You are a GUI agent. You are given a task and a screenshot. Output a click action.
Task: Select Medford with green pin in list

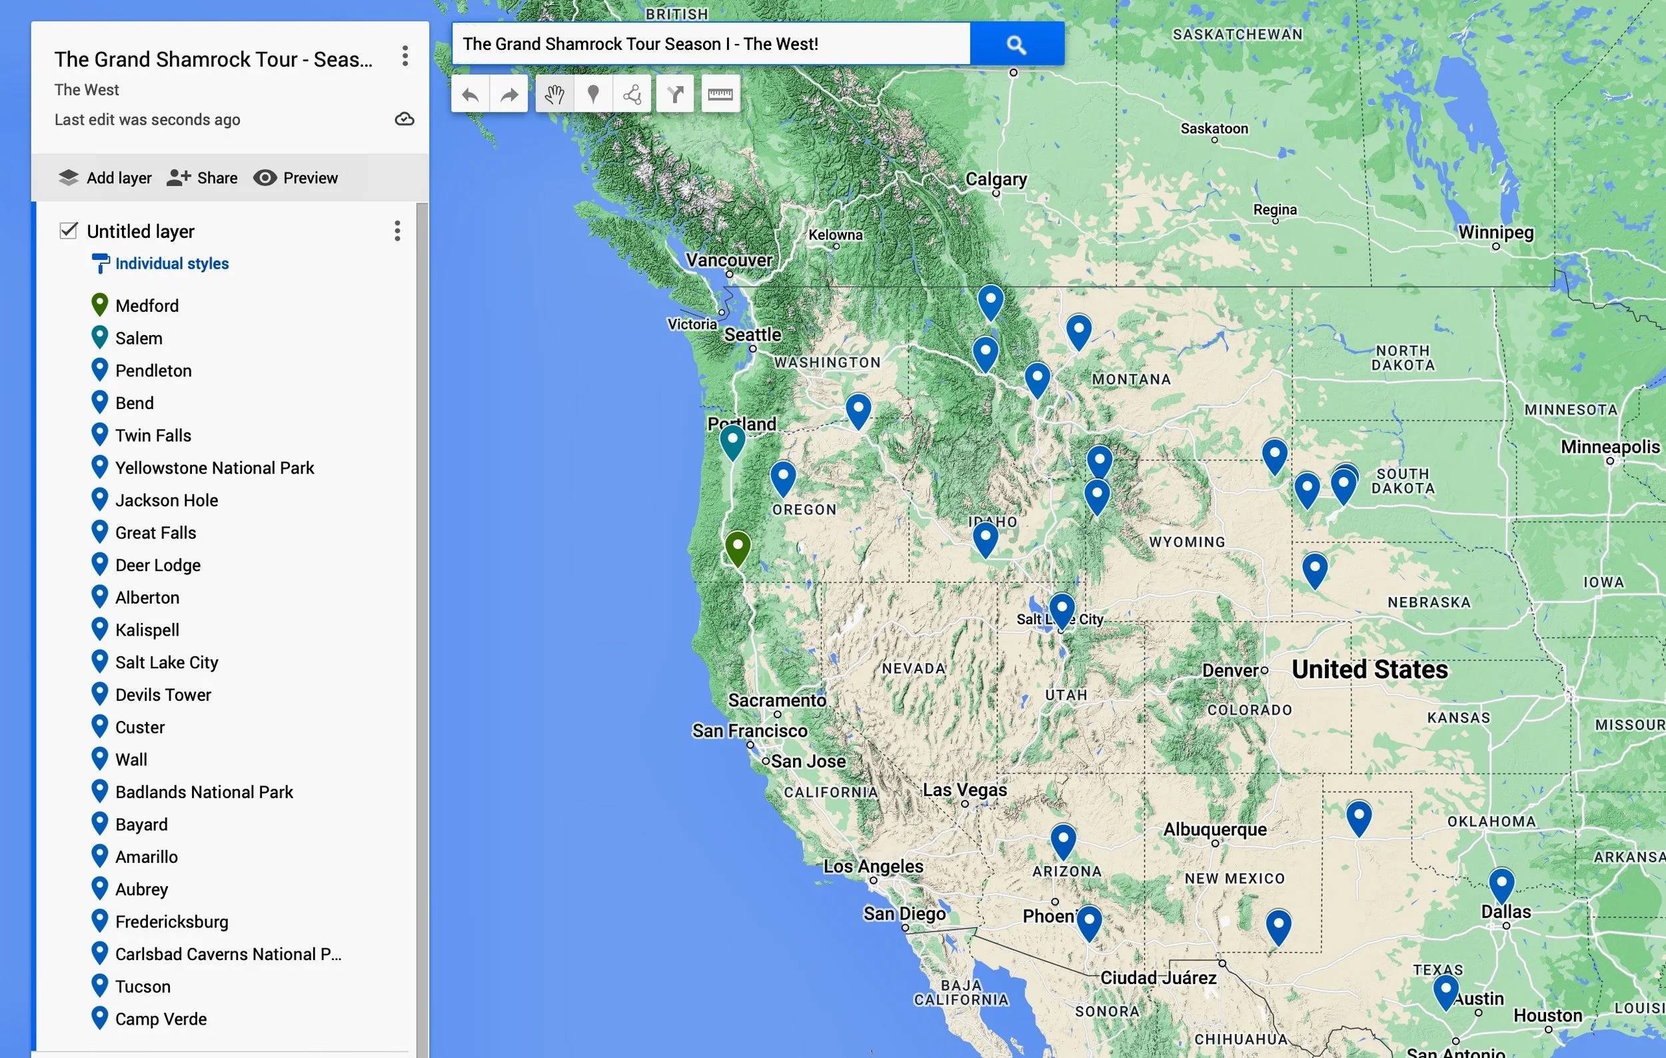(x=147, y=306)
